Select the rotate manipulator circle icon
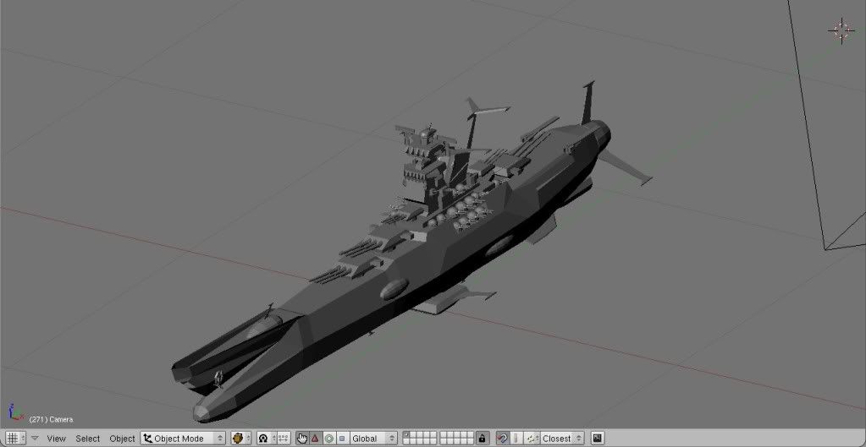866x447 pixels. (329, 439)
